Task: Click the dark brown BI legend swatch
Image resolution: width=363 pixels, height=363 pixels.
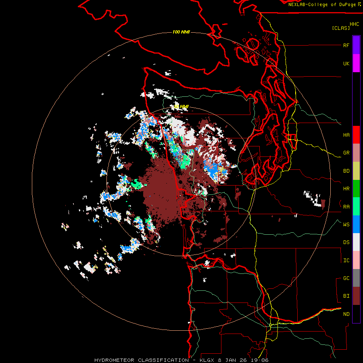Action: click(356, 296)
